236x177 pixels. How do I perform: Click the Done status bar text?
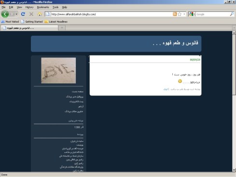4,175
